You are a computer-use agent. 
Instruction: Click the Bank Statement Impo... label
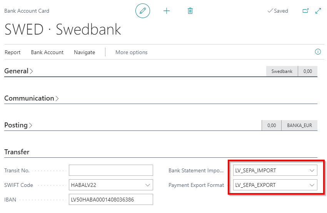(196, 170)
